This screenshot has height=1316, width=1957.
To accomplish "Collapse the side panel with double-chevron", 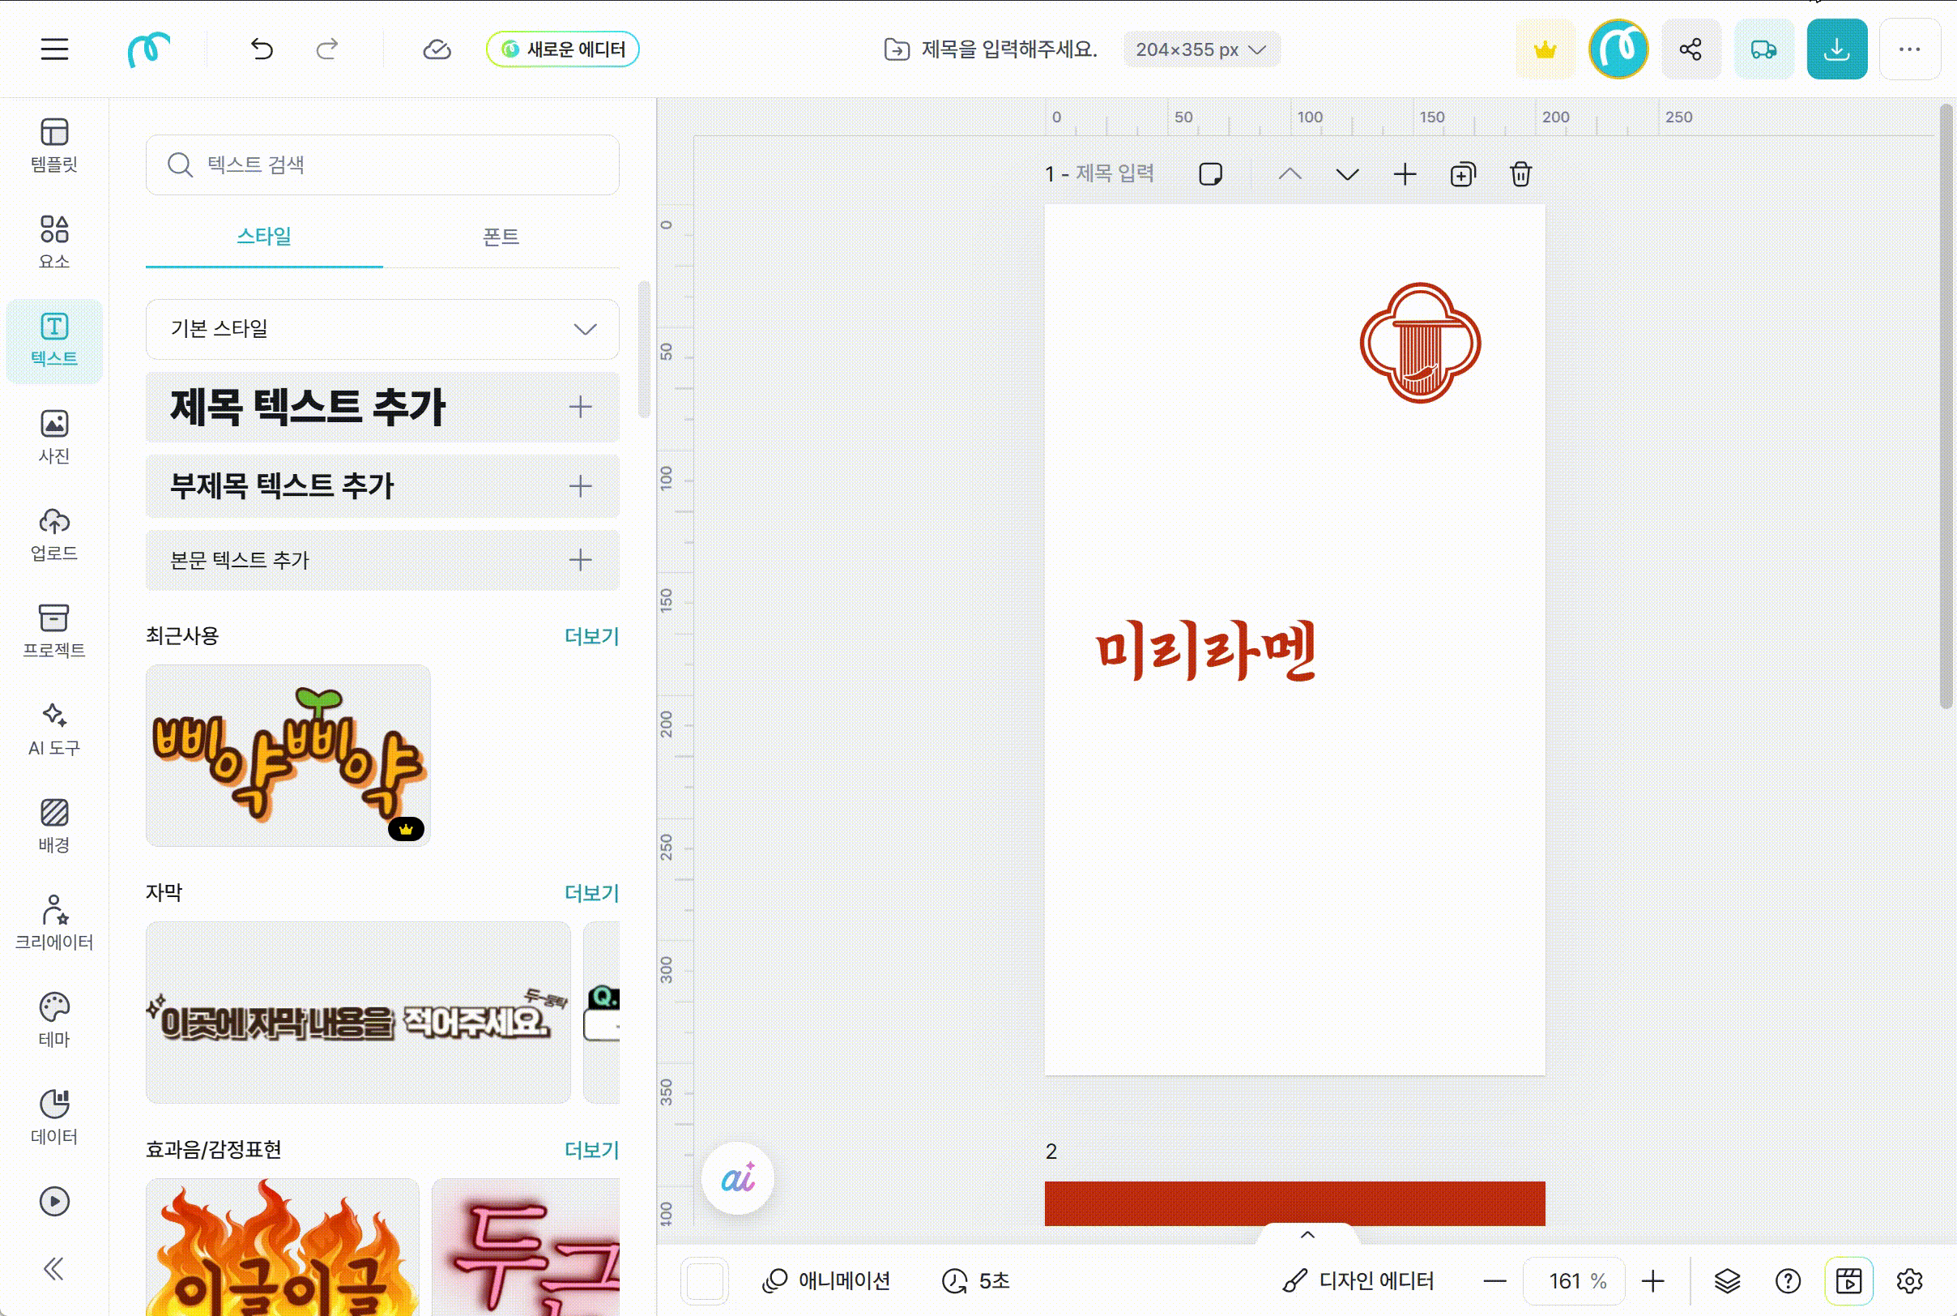I will click(x=53, y=1268).
